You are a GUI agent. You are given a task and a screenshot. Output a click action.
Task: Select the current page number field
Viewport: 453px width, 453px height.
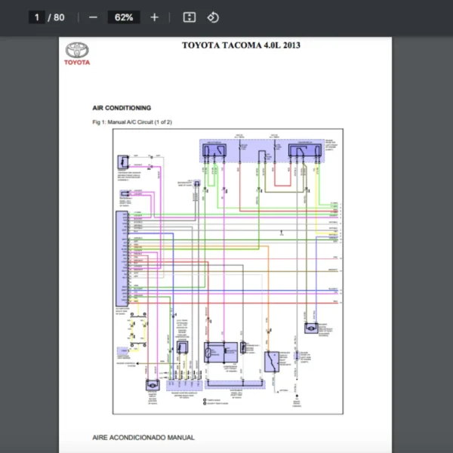pyautogui.click(x=36, y=17)
